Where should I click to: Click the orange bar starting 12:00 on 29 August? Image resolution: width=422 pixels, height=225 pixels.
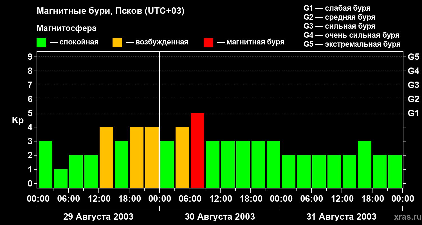(106, 157)
